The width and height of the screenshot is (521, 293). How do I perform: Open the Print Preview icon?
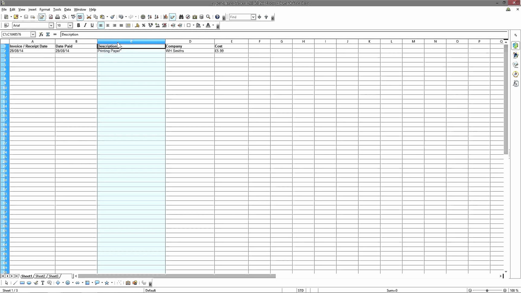tap(64, 17)
